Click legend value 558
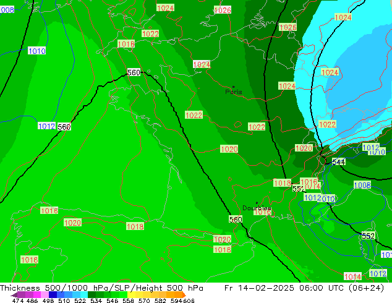392x303 pixels. click(x=128, y=301)
